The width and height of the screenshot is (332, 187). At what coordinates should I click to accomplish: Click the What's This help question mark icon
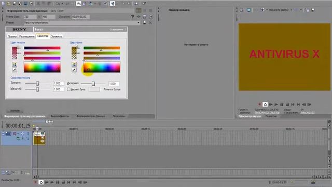coord(133,17)
